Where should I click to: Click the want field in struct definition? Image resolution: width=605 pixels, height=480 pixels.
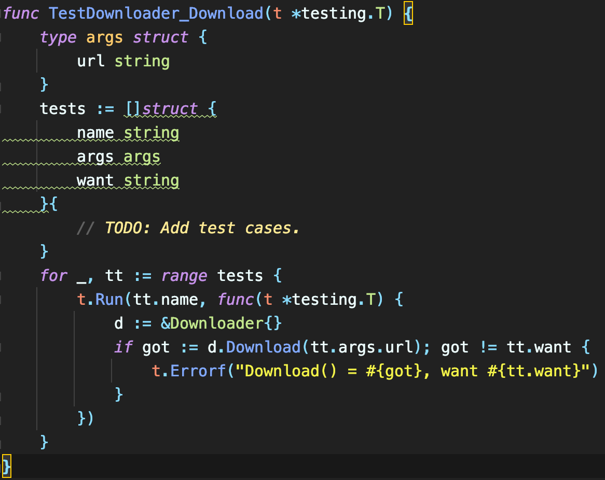(x=95, y=180)
